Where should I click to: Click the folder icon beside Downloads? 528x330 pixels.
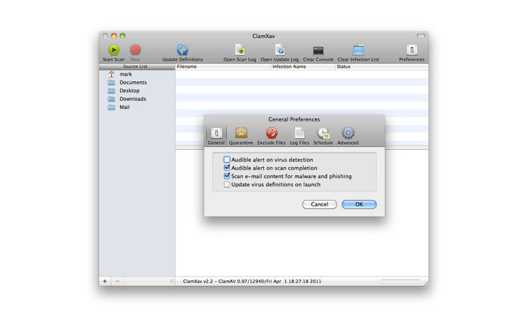pos(112,99)
